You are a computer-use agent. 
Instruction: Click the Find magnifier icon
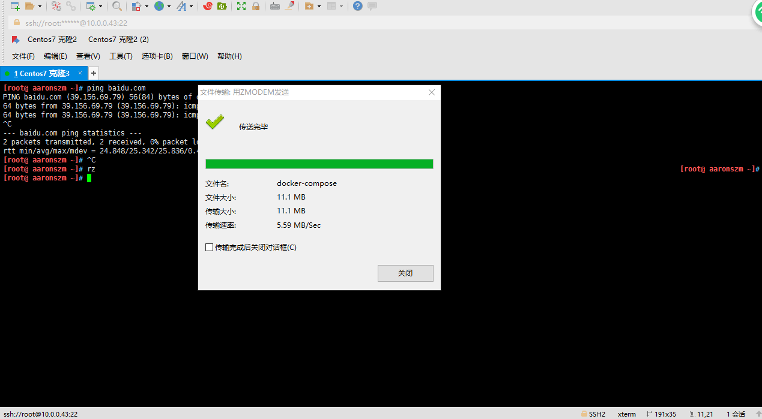[x=117, y=6]
